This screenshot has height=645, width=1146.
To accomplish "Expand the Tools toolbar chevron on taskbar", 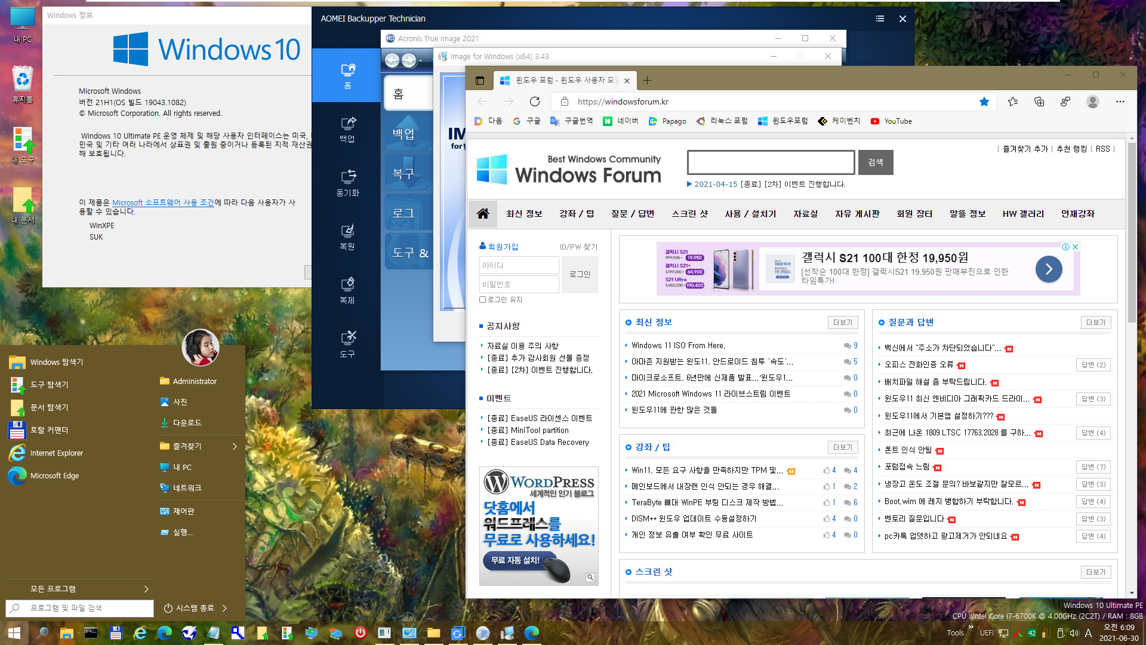I will [971, 627].
